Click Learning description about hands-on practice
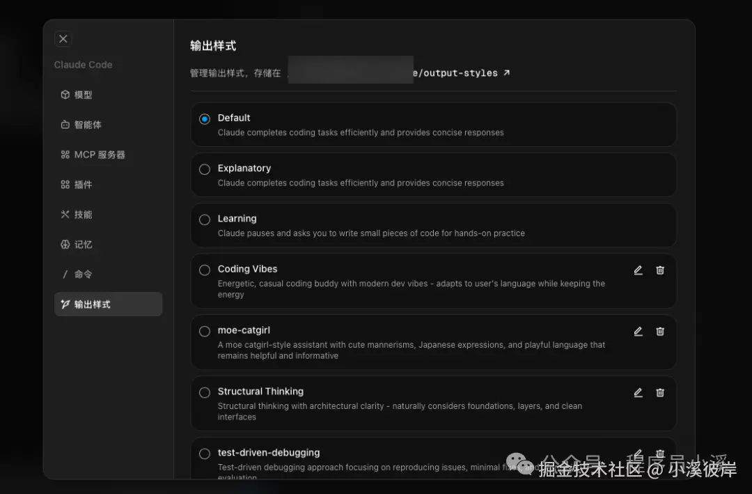This screenshot has height=494, width=752. point(371,233)
